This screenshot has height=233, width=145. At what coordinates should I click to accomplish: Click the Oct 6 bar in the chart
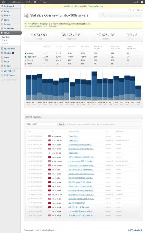coord(138,93)
